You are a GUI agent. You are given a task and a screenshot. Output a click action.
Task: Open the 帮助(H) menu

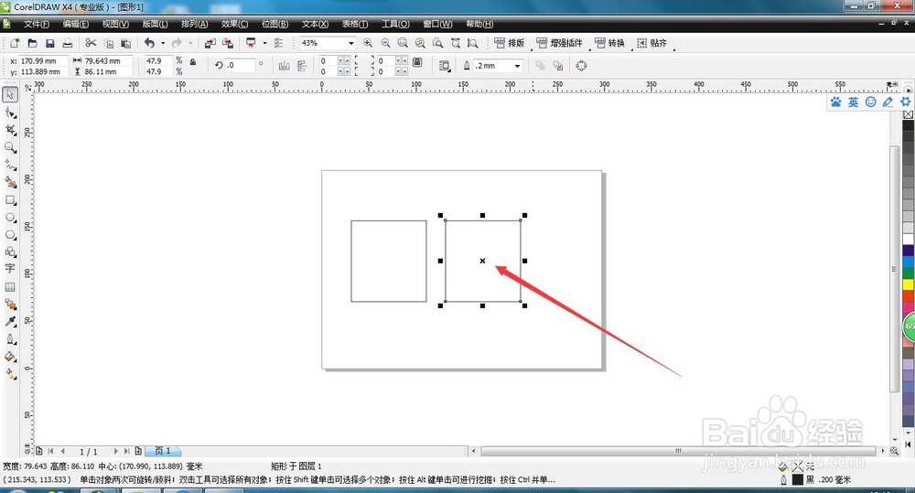(479, 24)
